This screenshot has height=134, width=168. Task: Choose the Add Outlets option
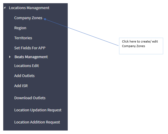click(24, 76)
